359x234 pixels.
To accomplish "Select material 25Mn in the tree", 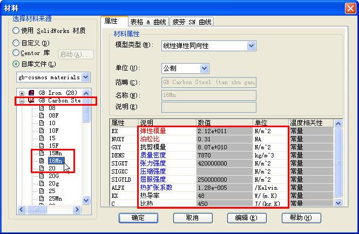I will point(56,198).
